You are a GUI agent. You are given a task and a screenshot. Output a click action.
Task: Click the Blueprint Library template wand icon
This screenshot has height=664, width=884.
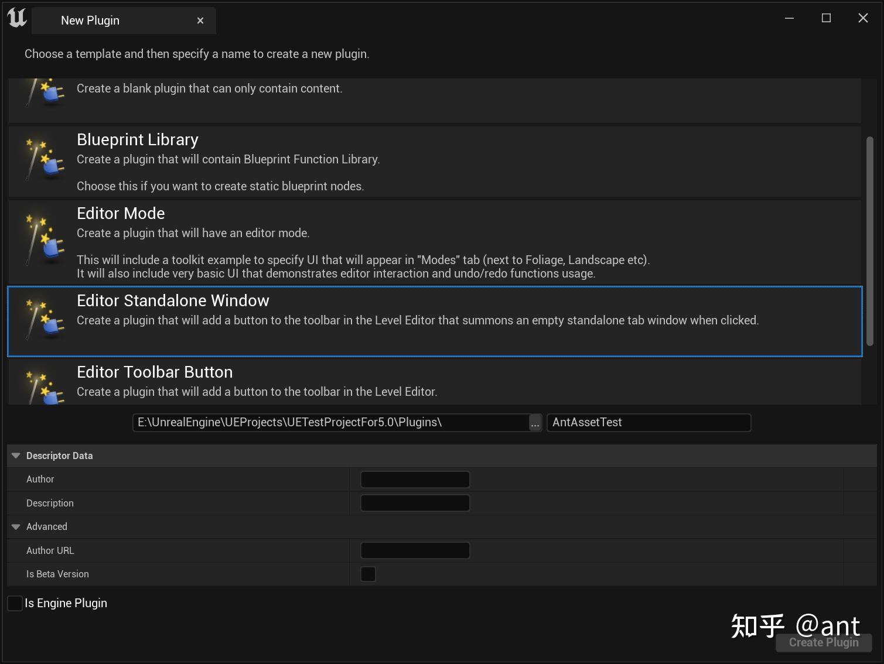(44, 162)
